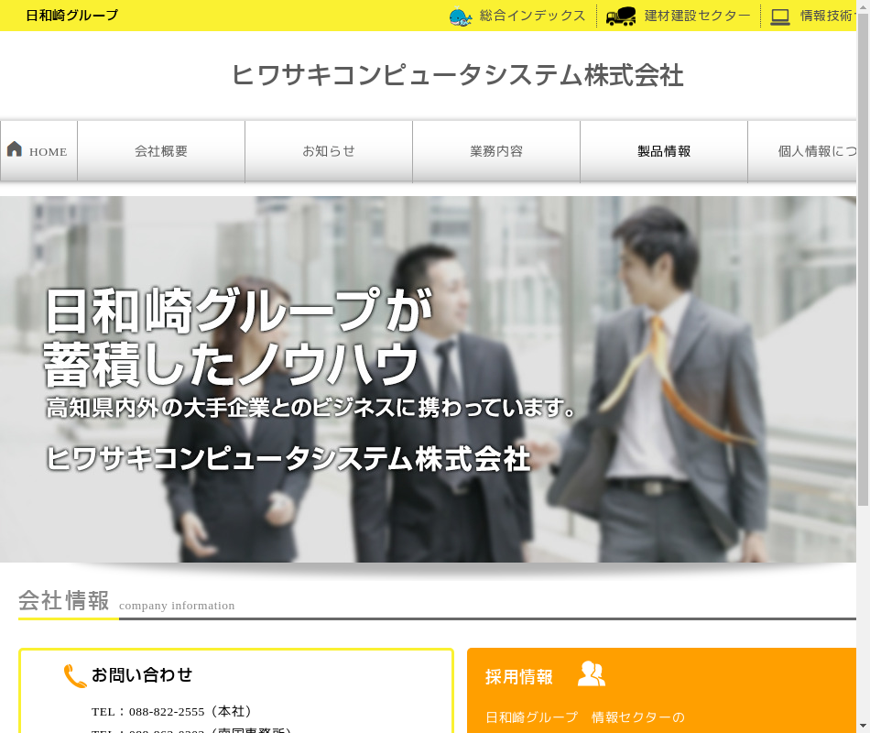The height and width of the screenshot is (733, 870).
Task: Click the scrollbar up arrow
Action: click(x=863, y=5)
